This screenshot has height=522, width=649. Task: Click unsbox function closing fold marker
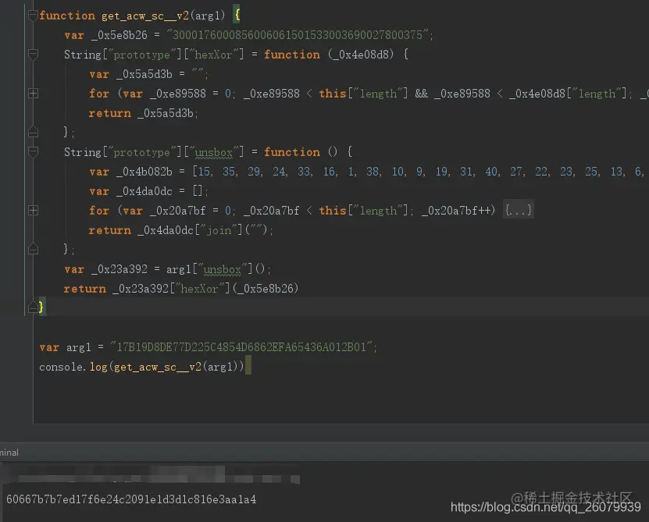[33, 250]
